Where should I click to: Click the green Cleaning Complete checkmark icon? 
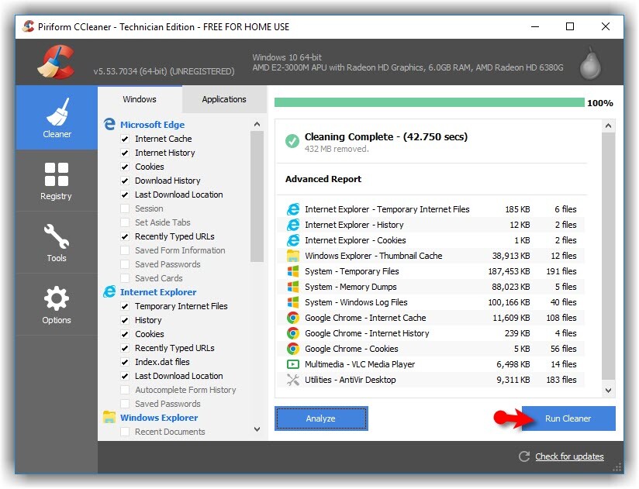point(292,141)
